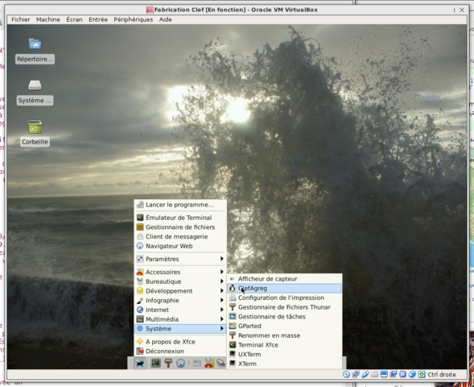The image size is (474, 387).
Task: Open GParted from the Système submenu
Action: 284,326
